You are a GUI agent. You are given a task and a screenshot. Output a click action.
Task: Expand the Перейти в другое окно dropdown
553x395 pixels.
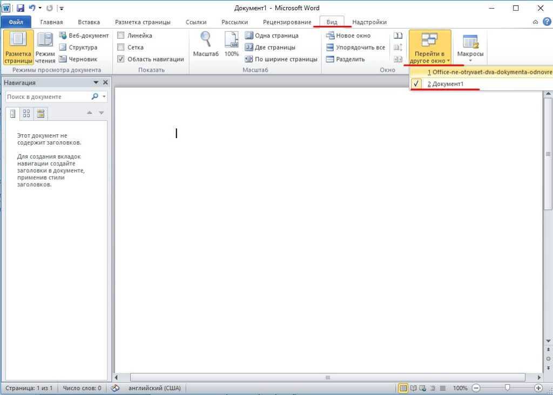tap(430, 57)
